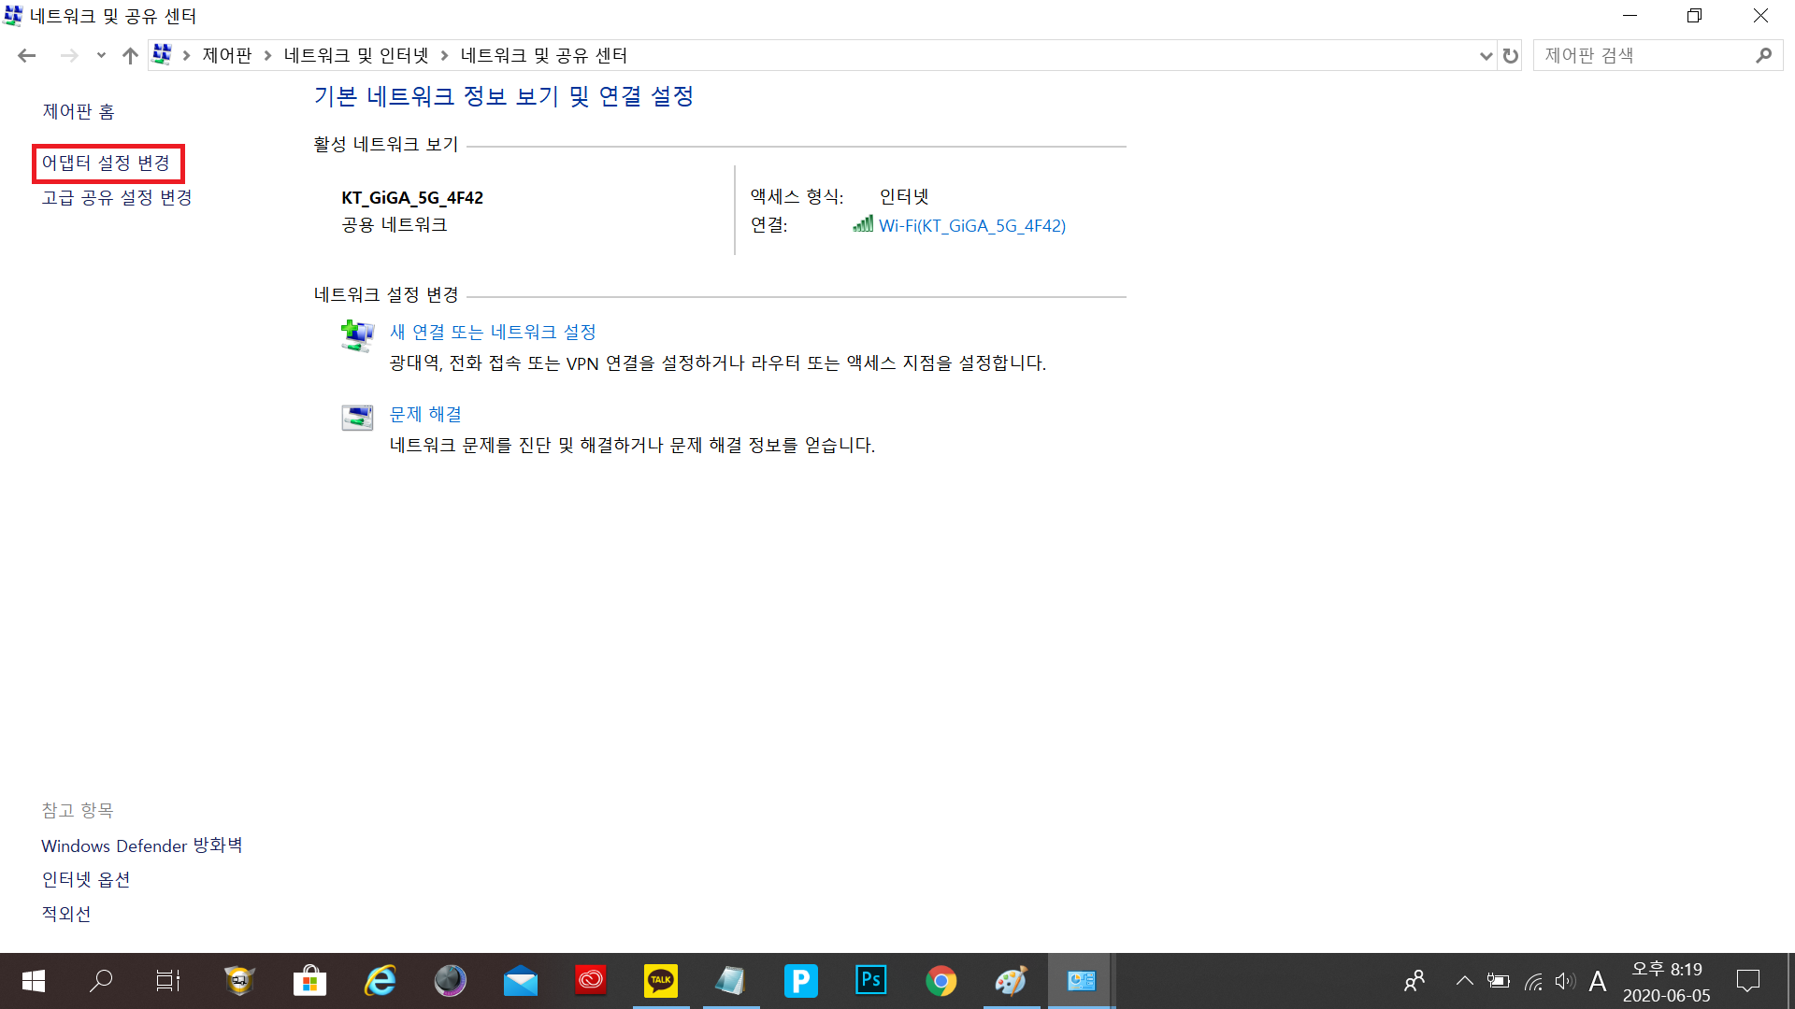Open the Wi-Fi(KT_GiGA_5G_4F42) connection link
The height and width of the screenshot is (1009, 1795).
[x=972, y=226]
